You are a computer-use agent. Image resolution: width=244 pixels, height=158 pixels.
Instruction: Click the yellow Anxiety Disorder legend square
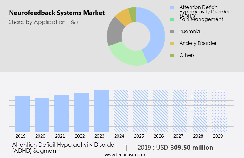coord(172,43)
